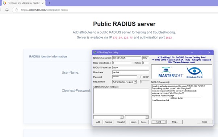The width and height of the screenshot is (218, 137).
Task: Click the Clear list button
Action: [121, 122]
